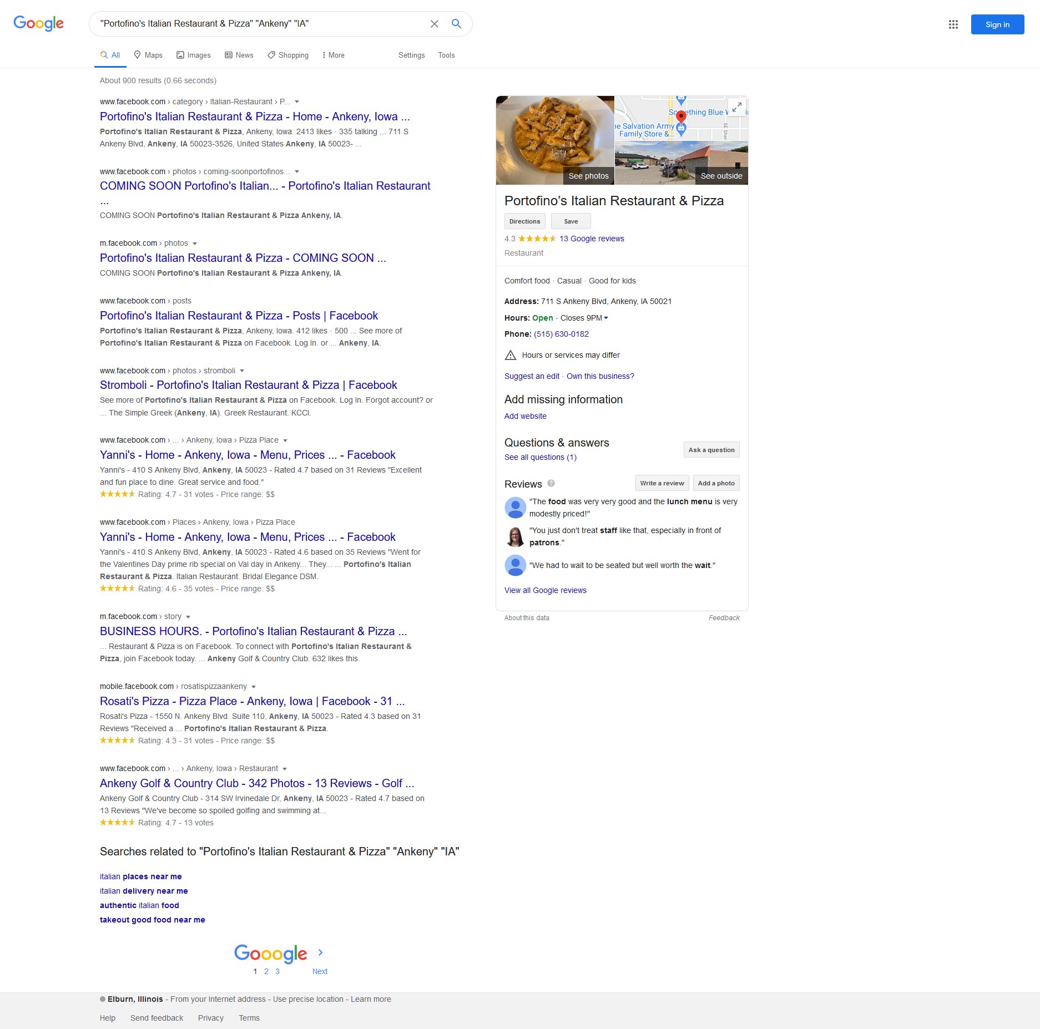Open the Settings menu

(411, 55)
